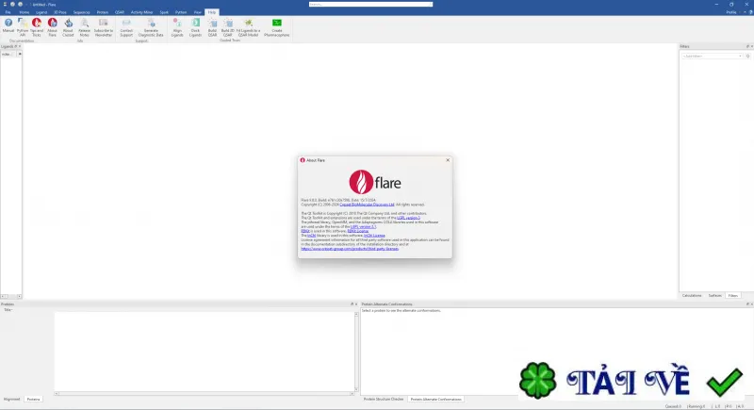Start the Align Ligands guided tour
Image resolution: width=754 pixels, height=410 pixels.
coord(177,27)
